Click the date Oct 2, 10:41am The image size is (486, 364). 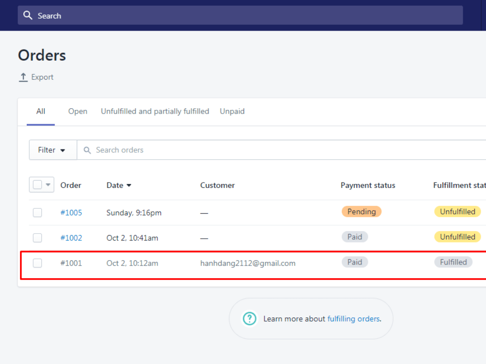click(x=132, y=238)
